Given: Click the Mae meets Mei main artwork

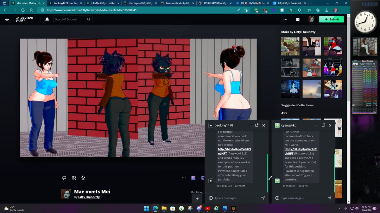Looking at the screenshot, I should (x=138, y=98).
